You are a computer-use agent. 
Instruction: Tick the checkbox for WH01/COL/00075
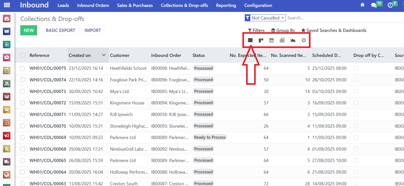(x=23, y=68)
